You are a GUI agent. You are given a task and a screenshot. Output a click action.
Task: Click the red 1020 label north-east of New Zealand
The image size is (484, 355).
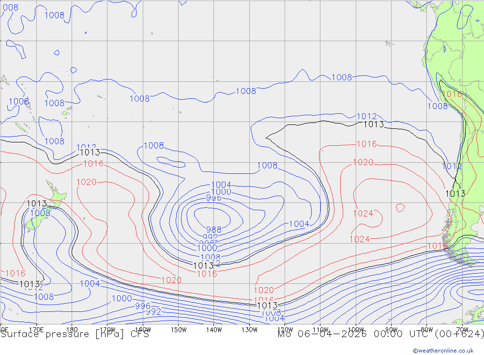tap(87, 182)
